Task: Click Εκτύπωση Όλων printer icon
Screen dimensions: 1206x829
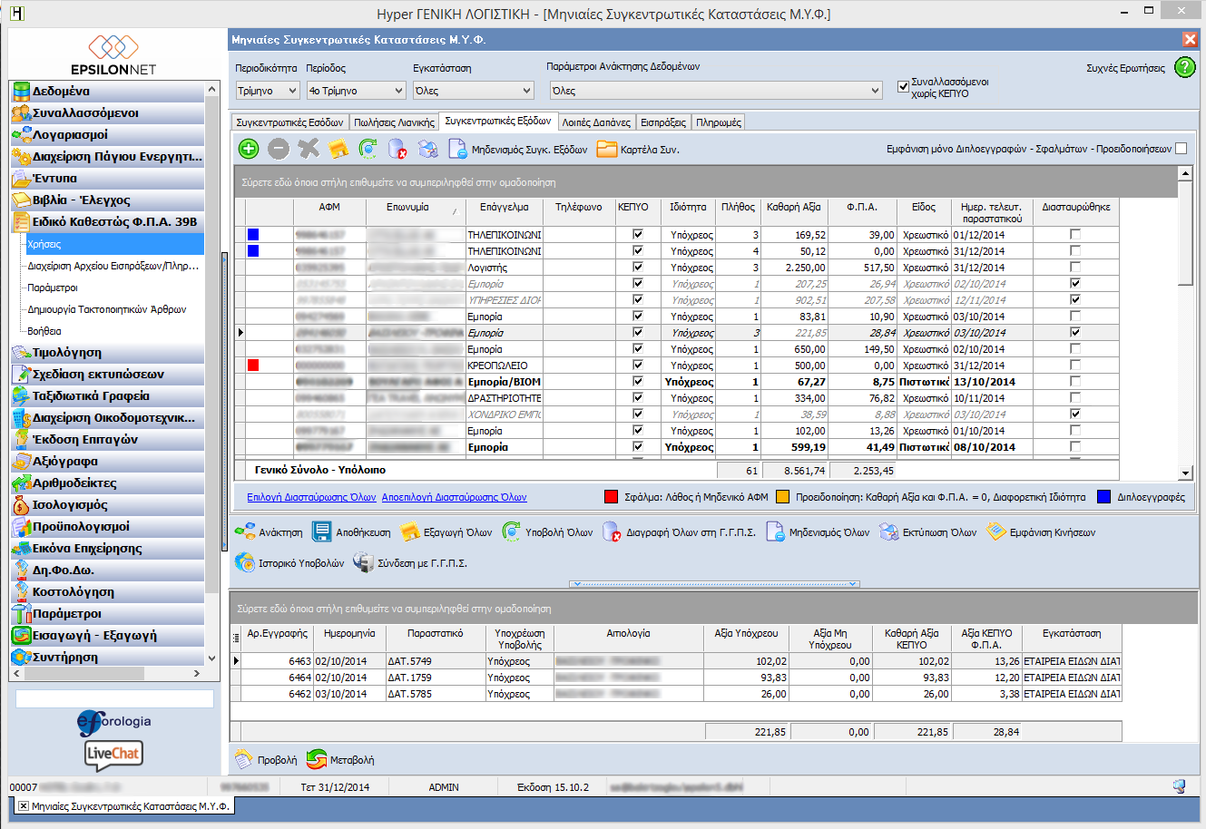Action: 888,532
